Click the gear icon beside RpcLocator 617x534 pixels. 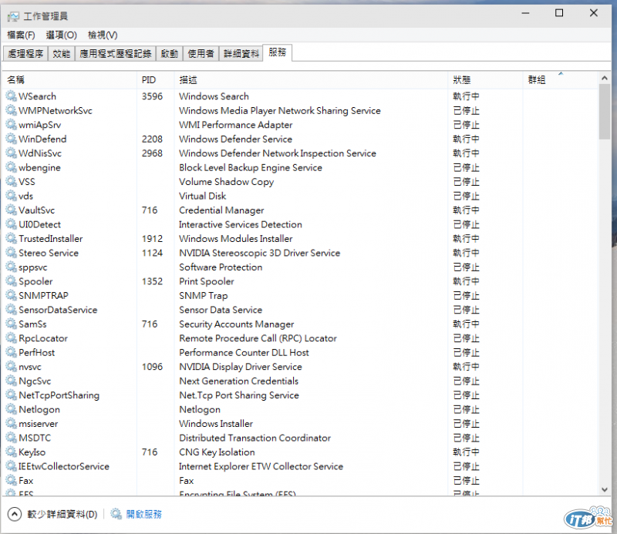[x=11, y=338]
